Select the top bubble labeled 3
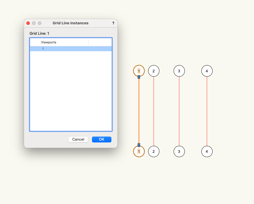Image resolution: width=254 pixels, height=204 pixels. [x=179, y=71]
